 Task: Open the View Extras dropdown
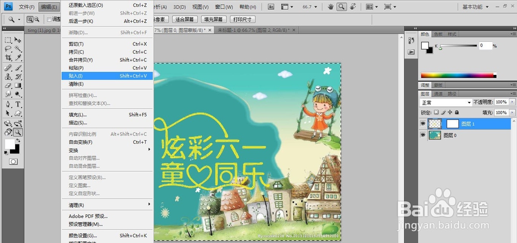click(x=287, y=7)
